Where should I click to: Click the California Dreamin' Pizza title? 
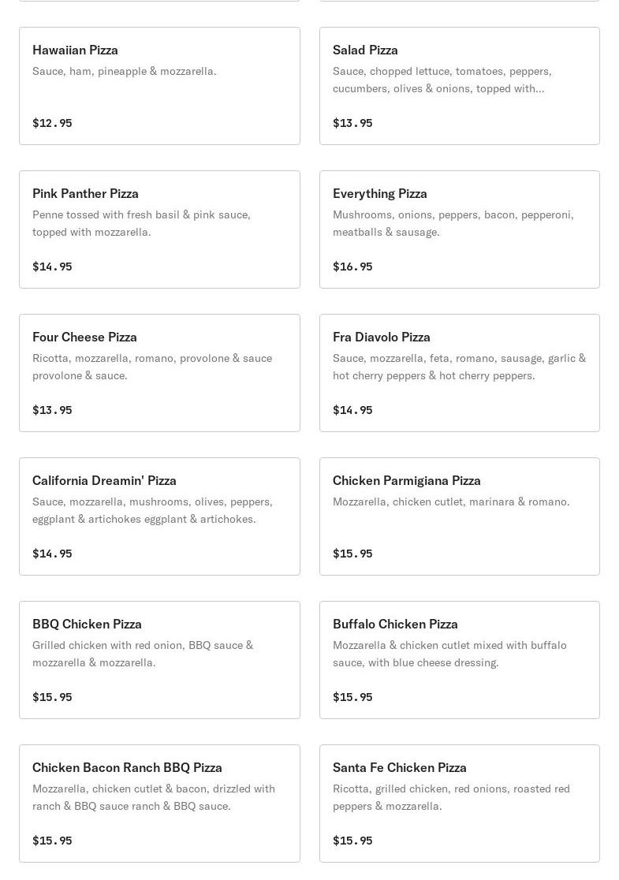104,480
